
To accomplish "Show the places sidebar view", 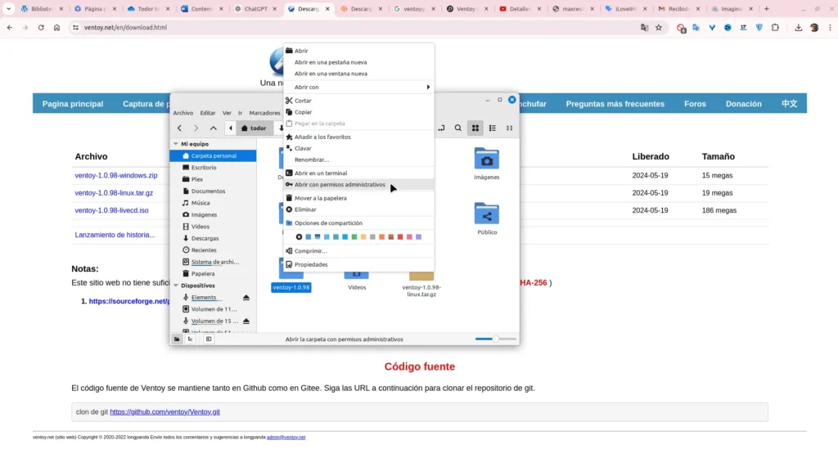I will pyautogui.click(x=177, y=339).
